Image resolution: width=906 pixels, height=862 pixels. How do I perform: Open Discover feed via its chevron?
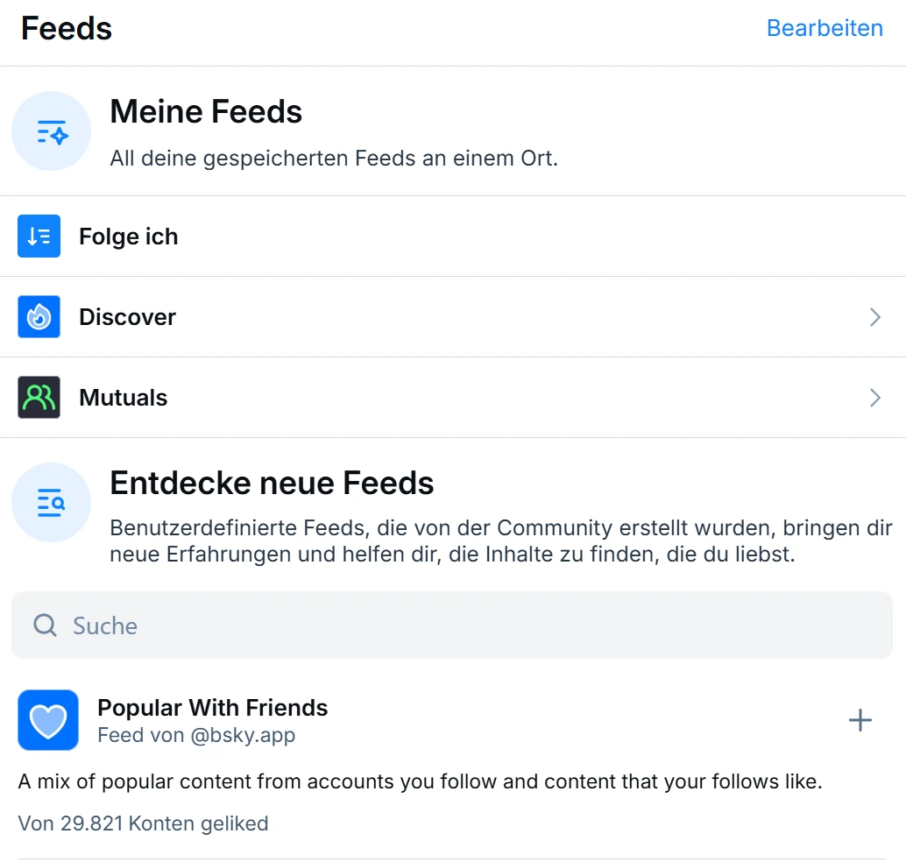coord(874,316)
